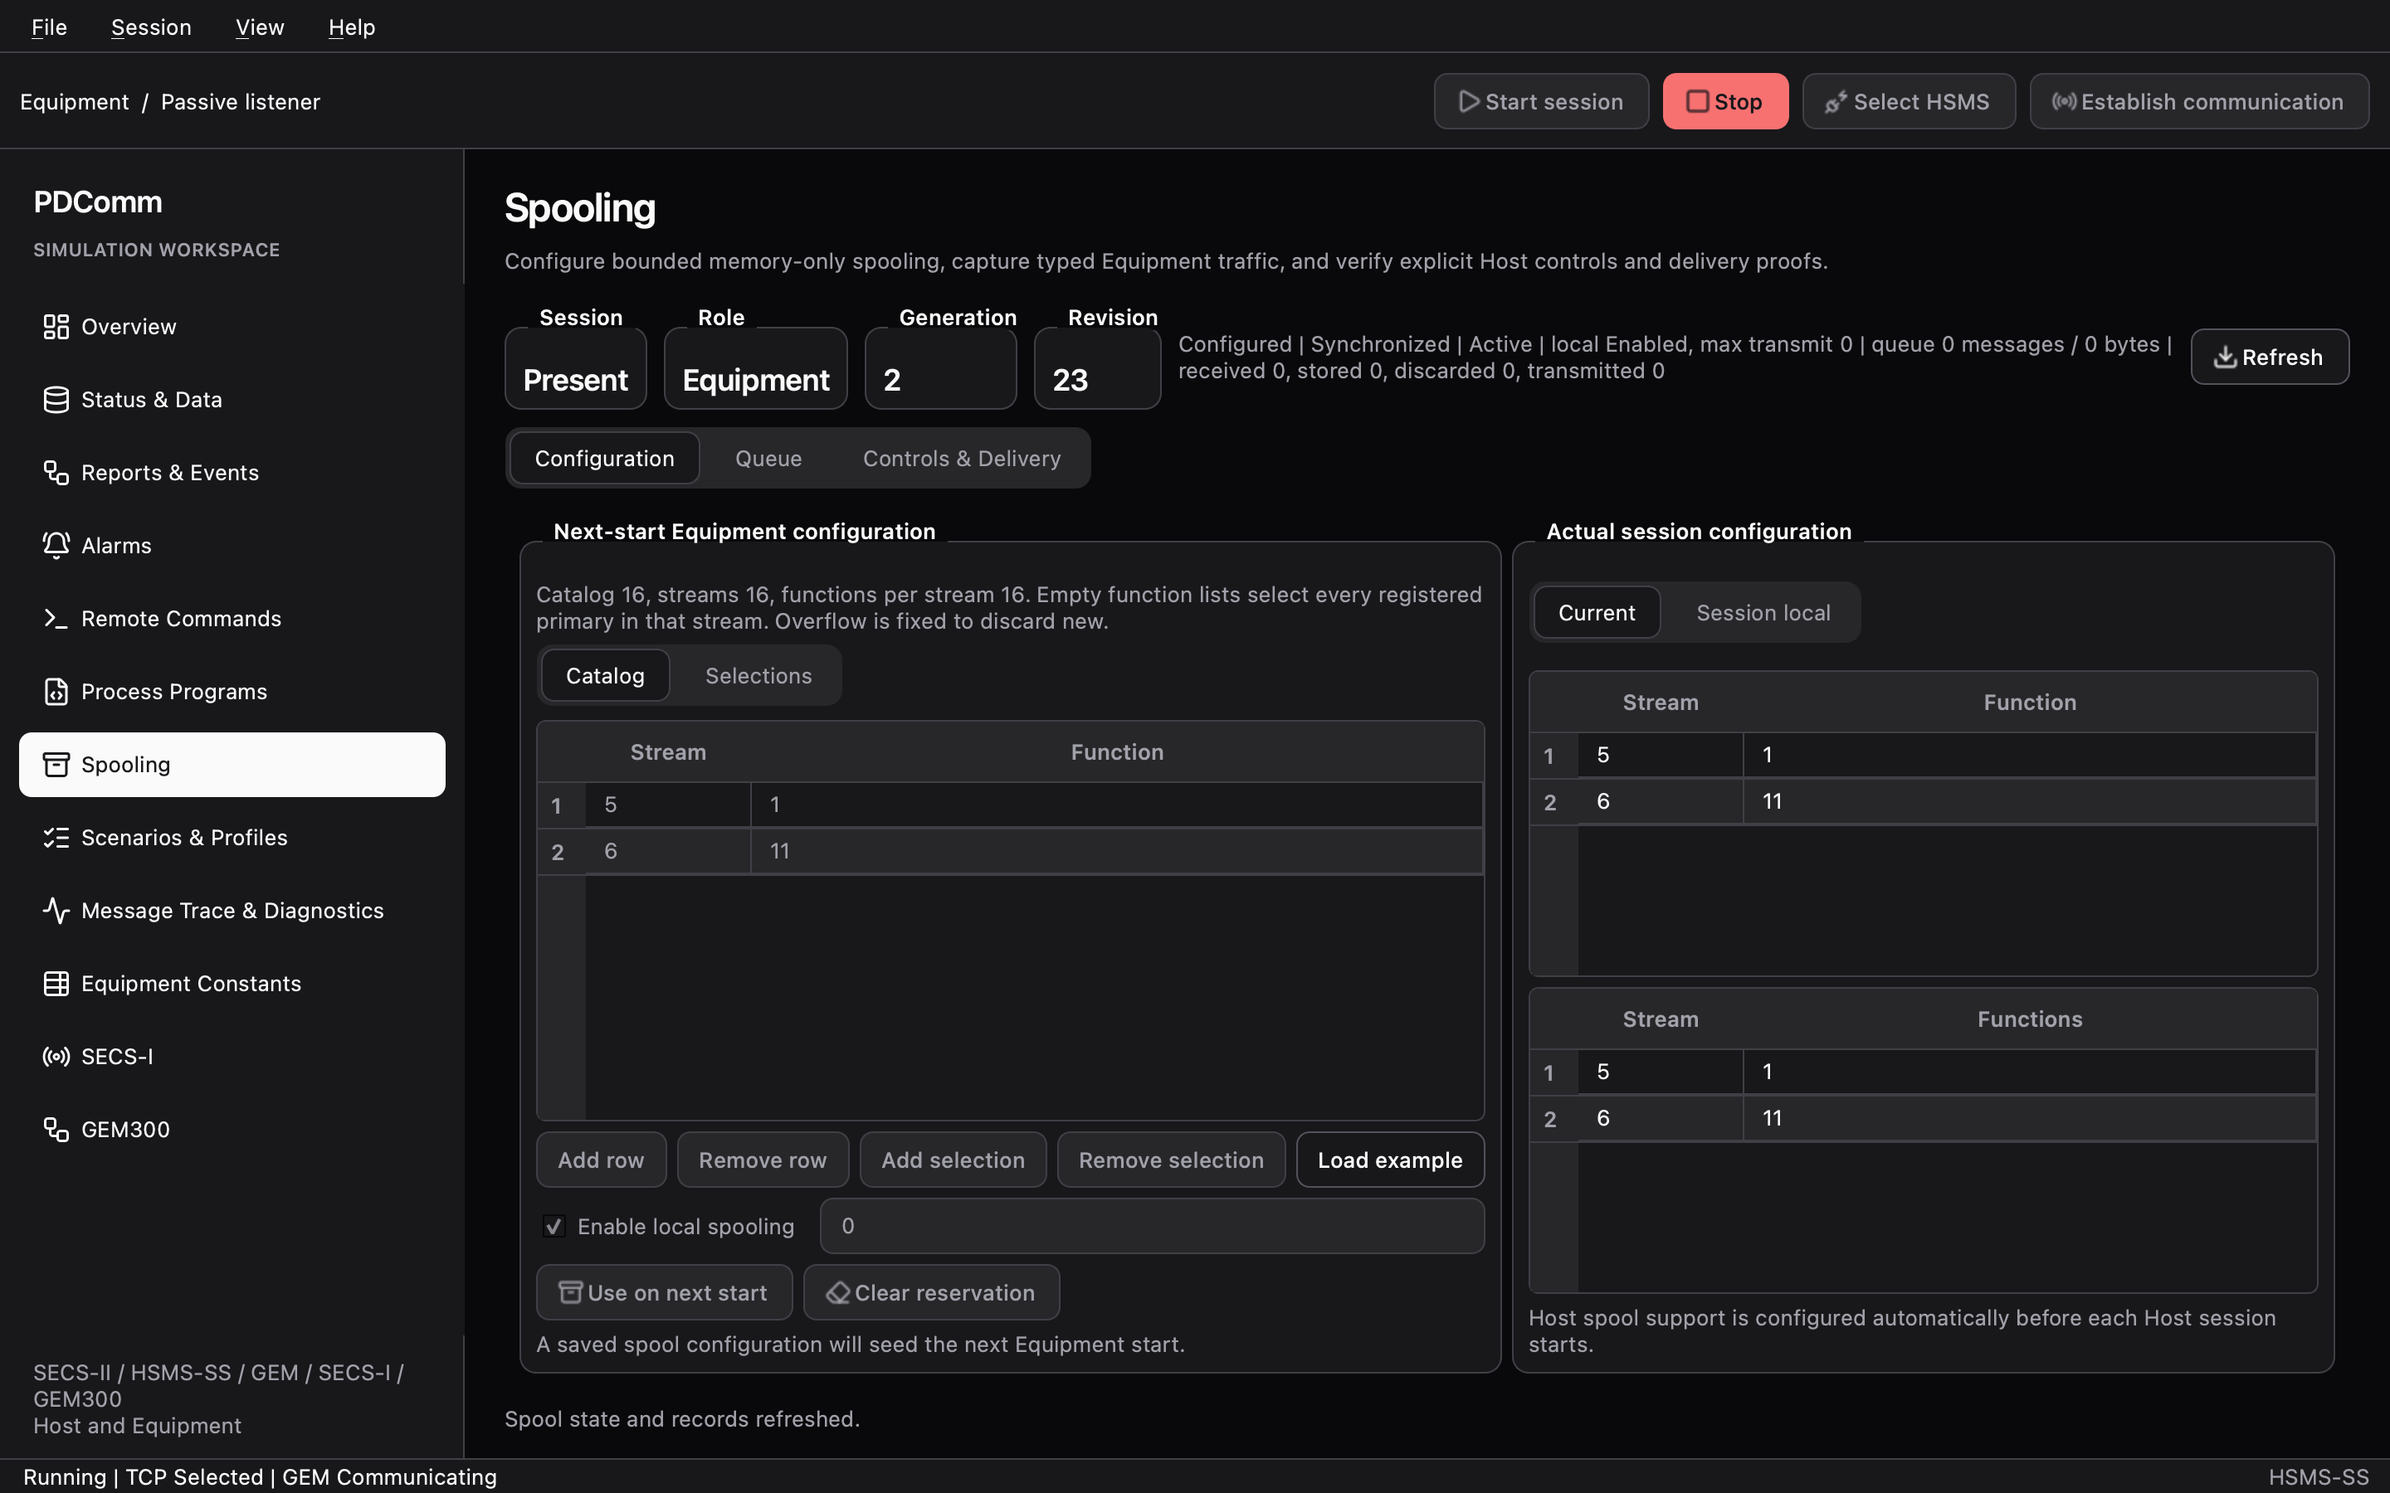Click the Remove selection button
The width and height of the screenshot is (2390, 1493).
pos(1171,1160)
